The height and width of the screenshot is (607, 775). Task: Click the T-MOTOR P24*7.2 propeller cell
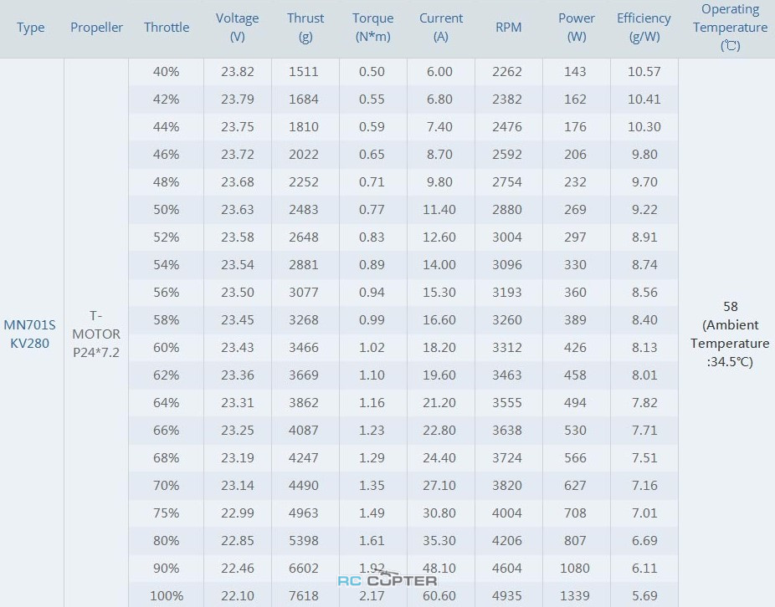[x=96, y=334]
